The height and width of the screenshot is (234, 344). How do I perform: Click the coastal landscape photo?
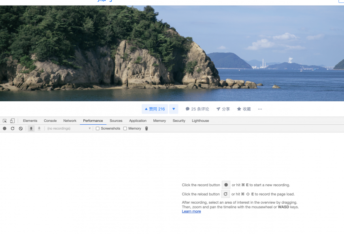(x=172, y=53)
